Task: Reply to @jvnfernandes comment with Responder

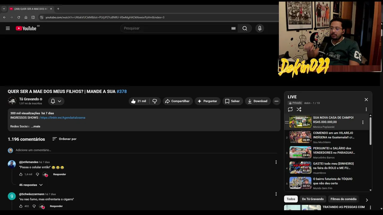Action: 60,174
